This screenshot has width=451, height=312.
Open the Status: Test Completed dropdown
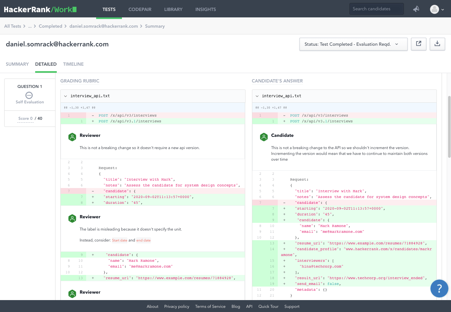click(353, 44)
